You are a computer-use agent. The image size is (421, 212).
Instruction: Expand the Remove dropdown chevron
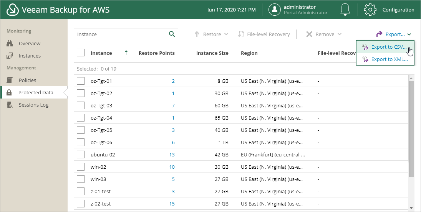(340, 34)
